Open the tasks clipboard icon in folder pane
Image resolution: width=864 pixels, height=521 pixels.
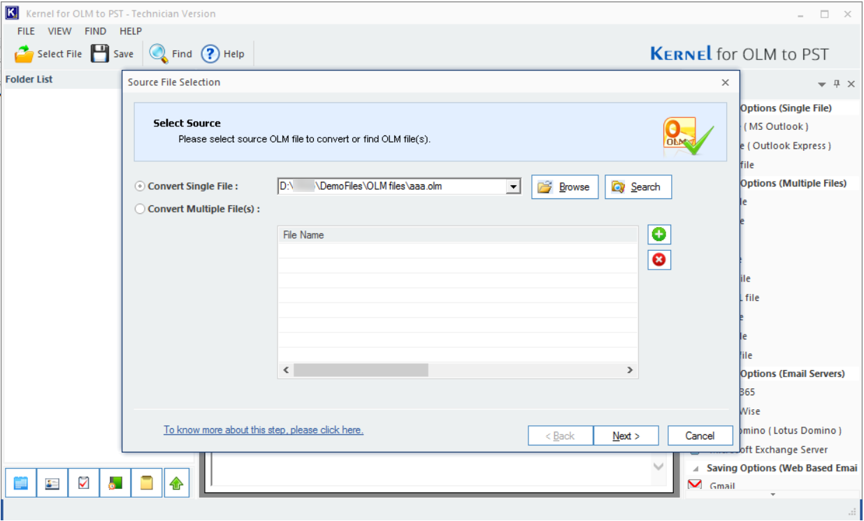click(x=84, y=483)
